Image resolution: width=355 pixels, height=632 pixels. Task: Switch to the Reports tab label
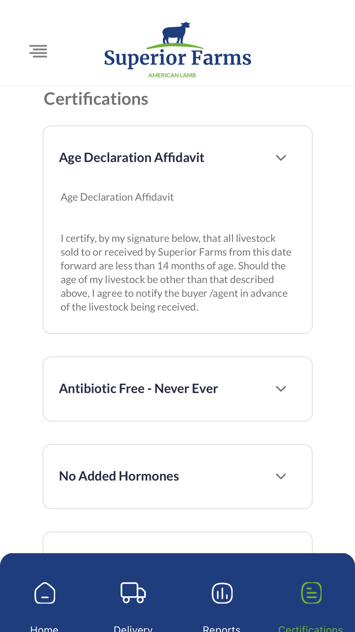(222, 628)
